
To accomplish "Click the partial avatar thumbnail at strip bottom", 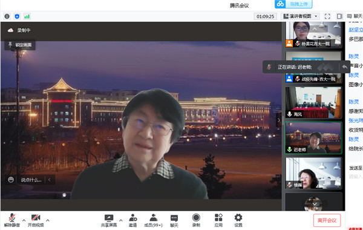I will (x=313, y=202).
